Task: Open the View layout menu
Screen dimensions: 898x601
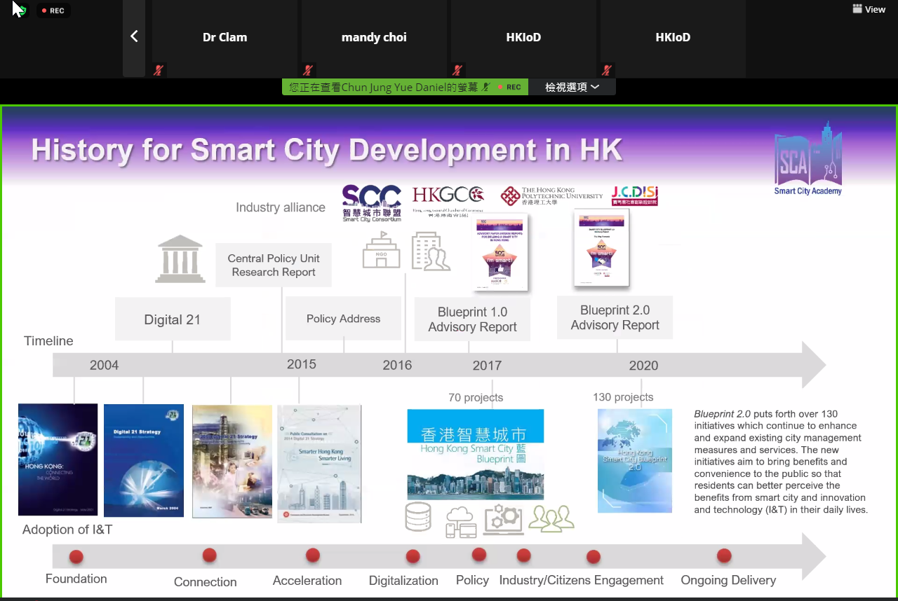Action: click(x=869, y=9)
